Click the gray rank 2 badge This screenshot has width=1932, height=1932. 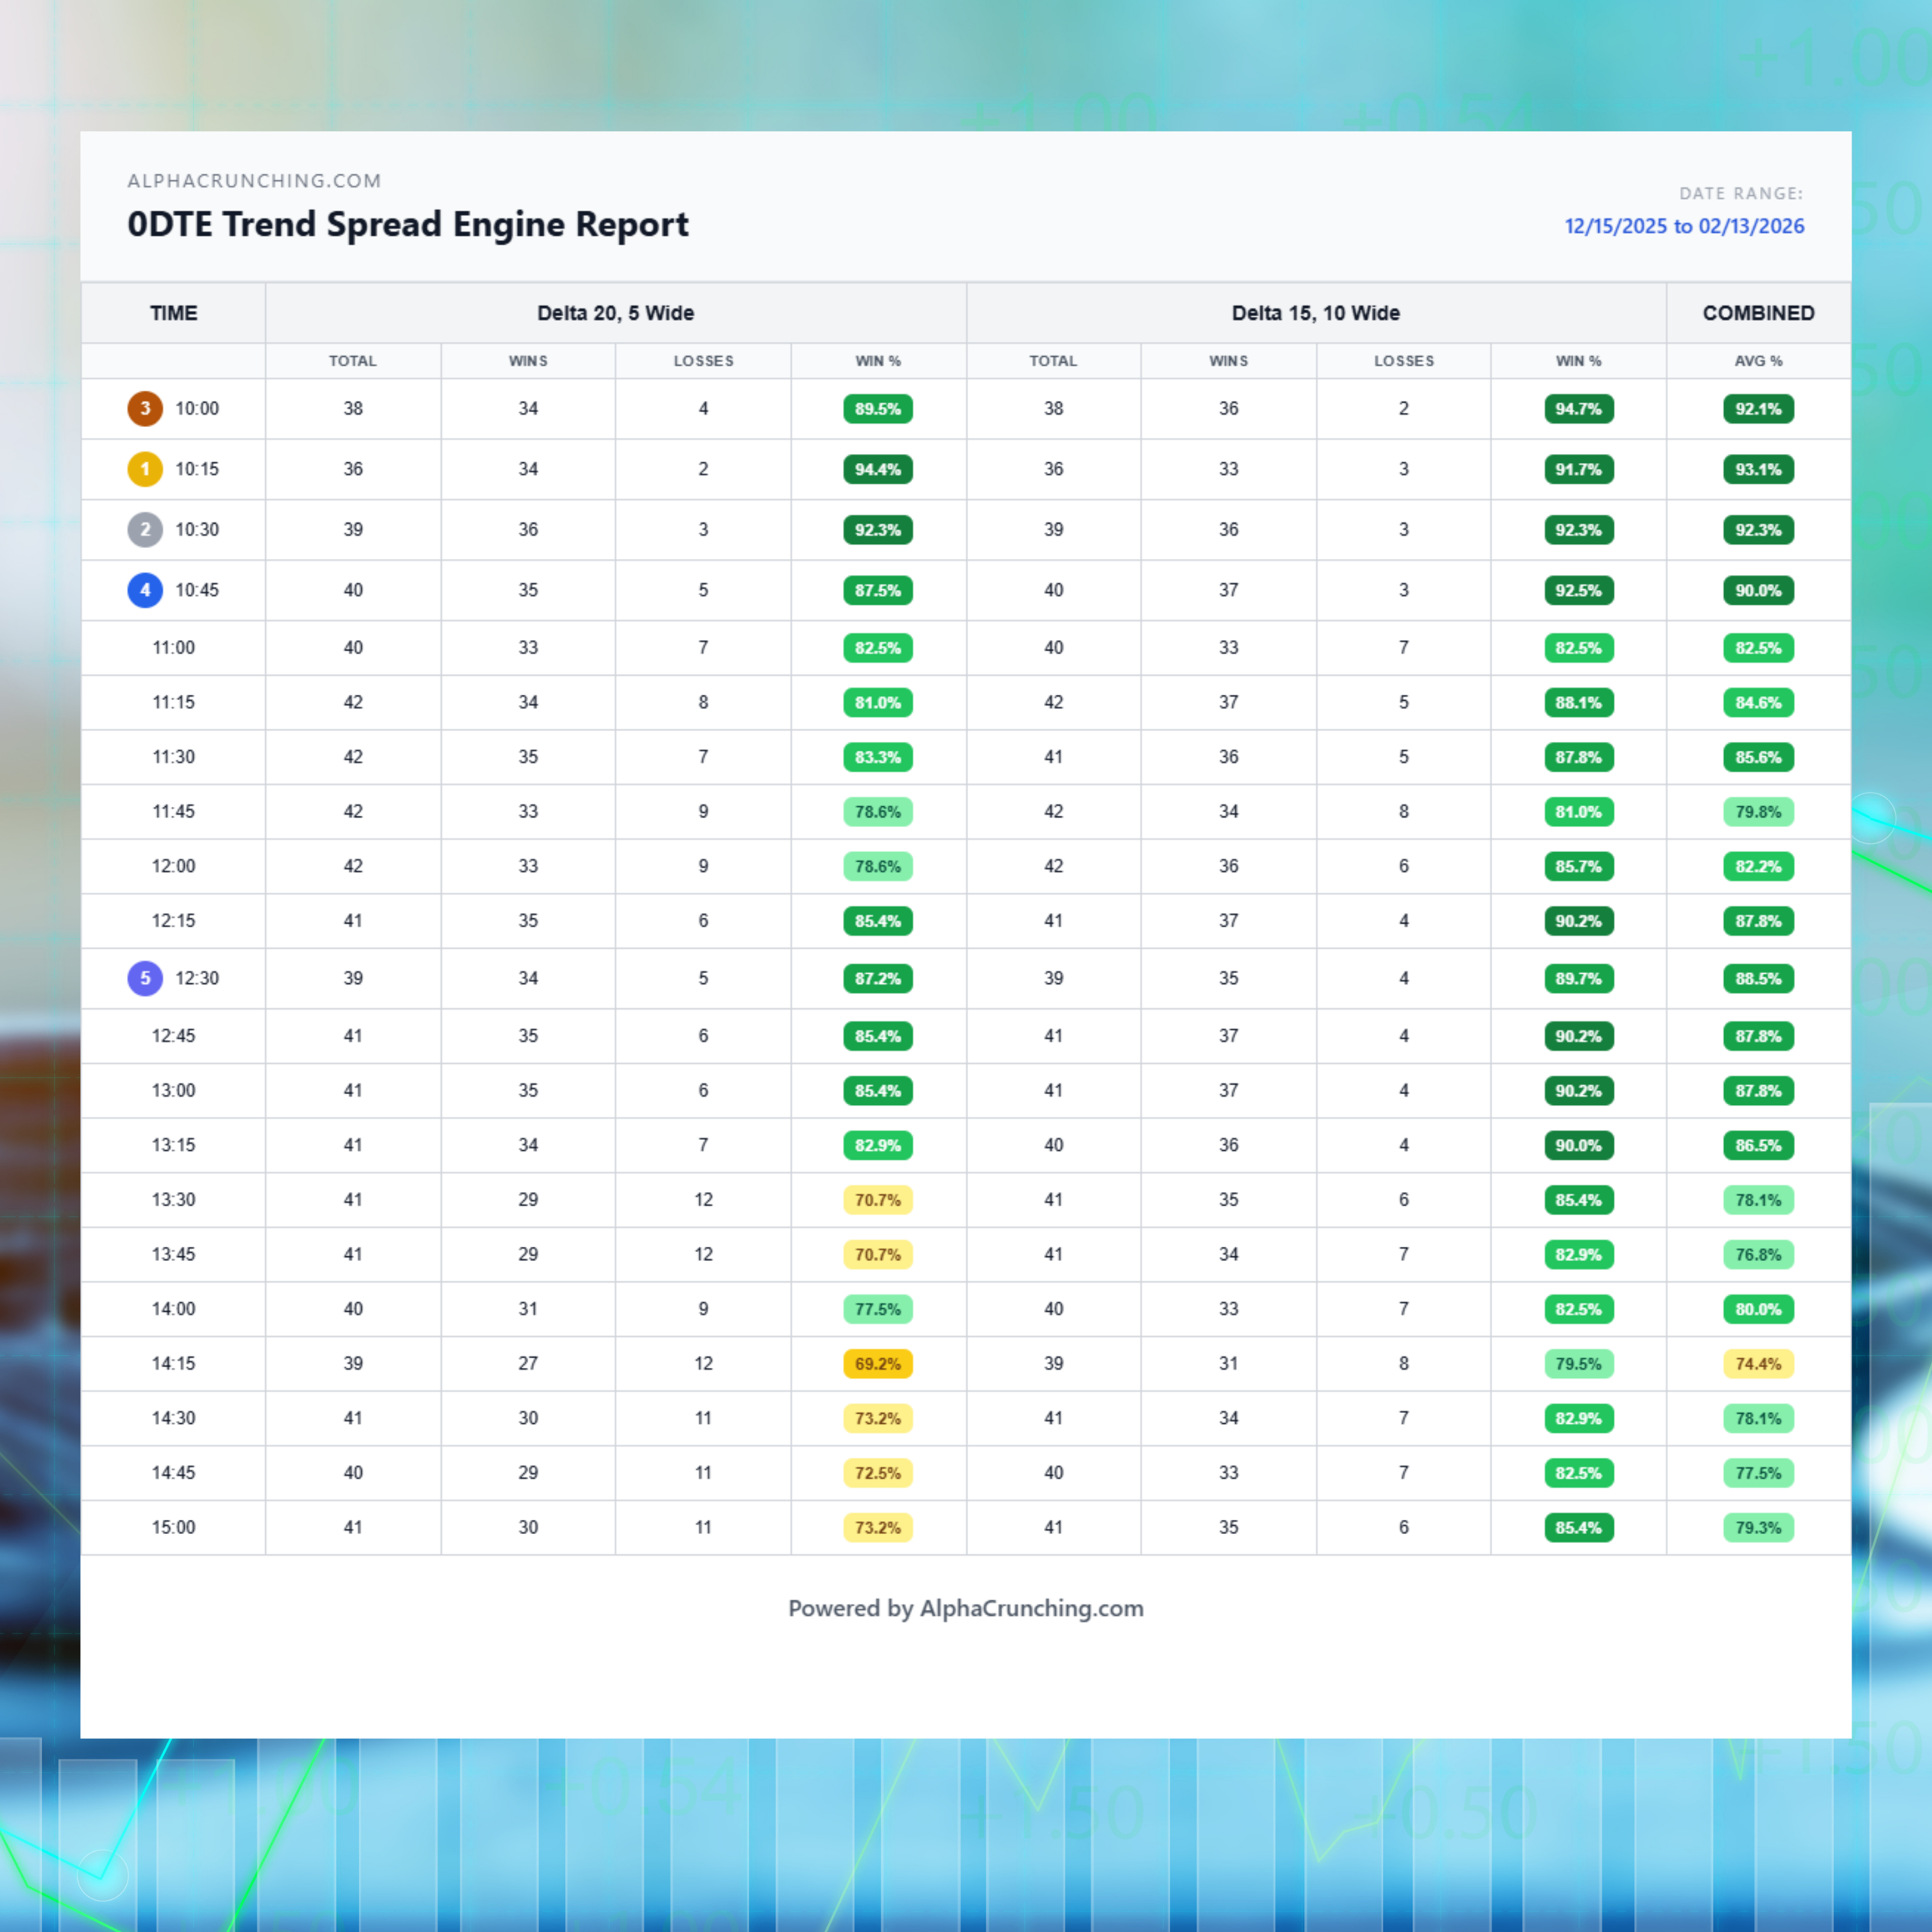click(x=145, y=530)
